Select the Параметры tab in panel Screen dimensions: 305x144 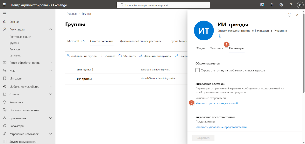pos(237,48)
